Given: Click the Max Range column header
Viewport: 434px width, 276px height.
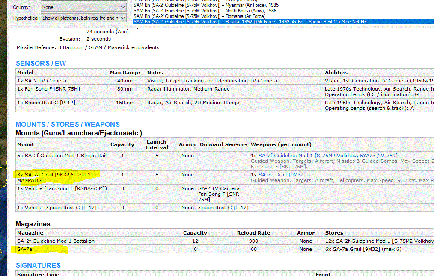Looking at the screenshot, I should [x=125, y=73].
